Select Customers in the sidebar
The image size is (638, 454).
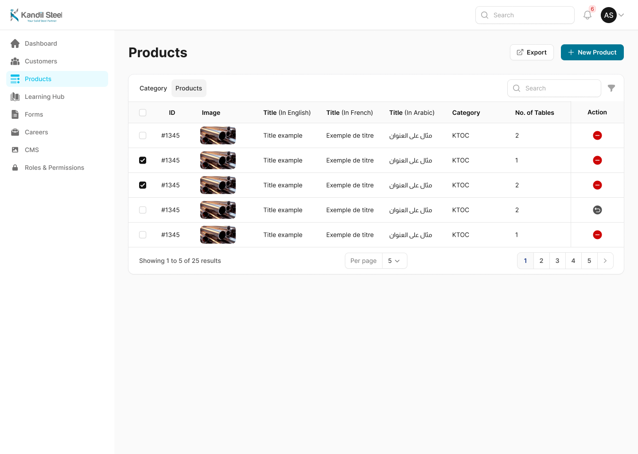pyautogui.click(x=41, y=61)
